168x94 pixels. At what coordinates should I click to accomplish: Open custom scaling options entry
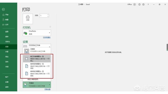(x=33, y=79)
